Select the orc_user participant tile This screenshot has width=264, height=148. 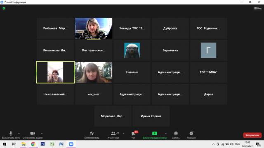(94, 94)
